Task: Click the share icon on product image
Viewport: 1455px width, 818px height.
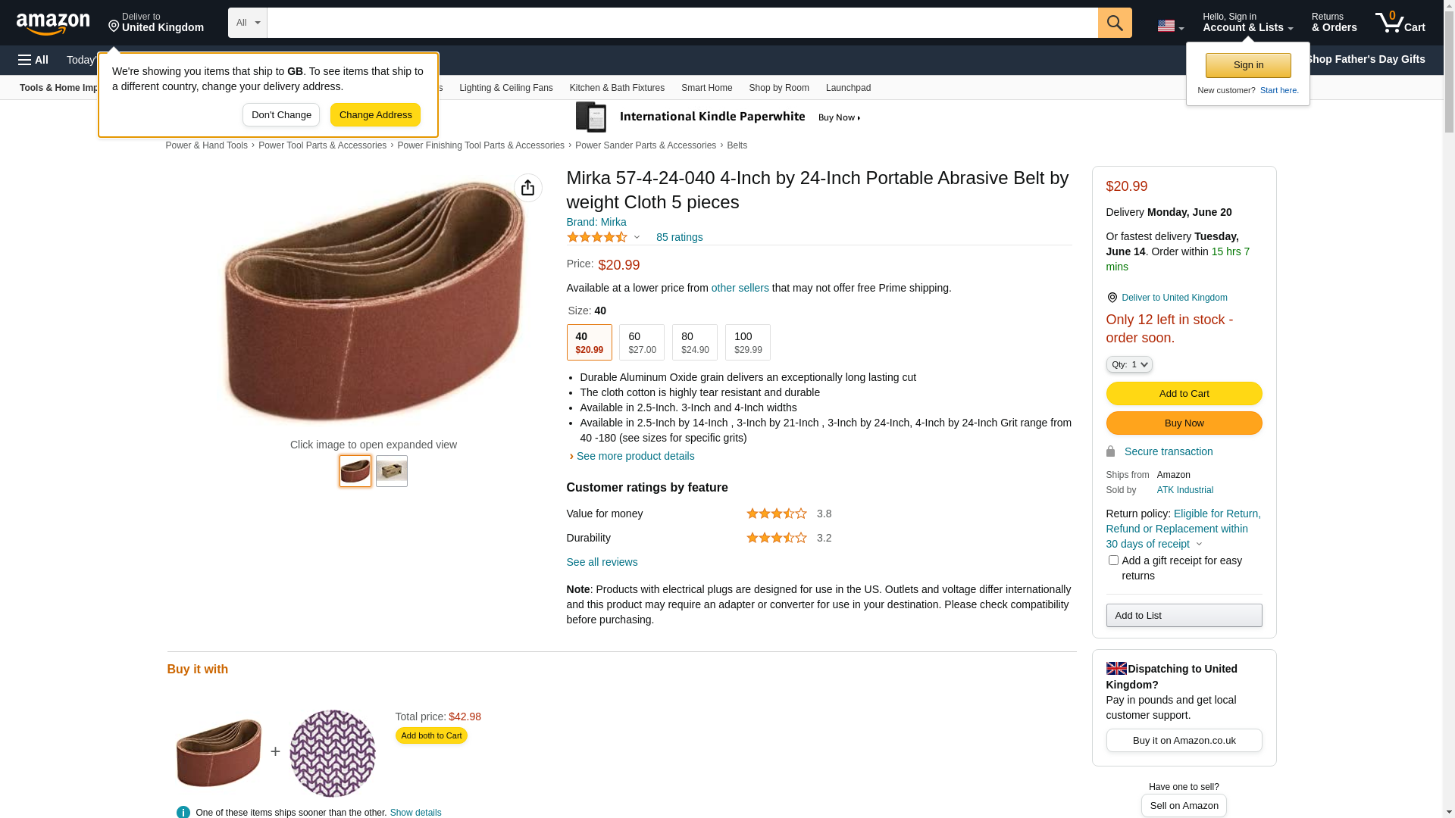Action: [x=528, y=188]
